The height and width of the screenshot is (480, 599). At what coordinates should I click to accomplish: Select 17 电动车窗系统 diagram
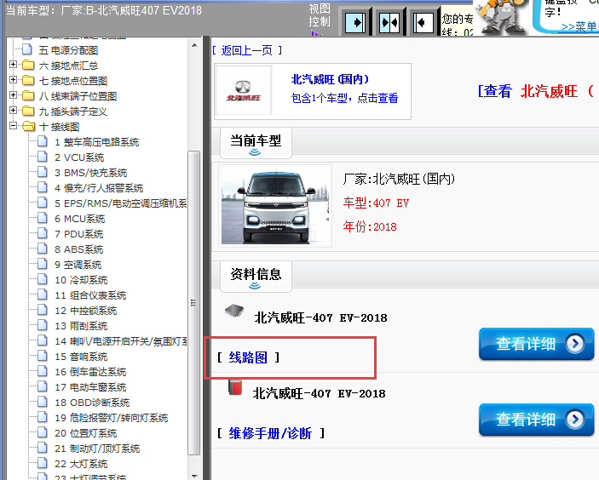pyautogui.click(x=90, y=387)
